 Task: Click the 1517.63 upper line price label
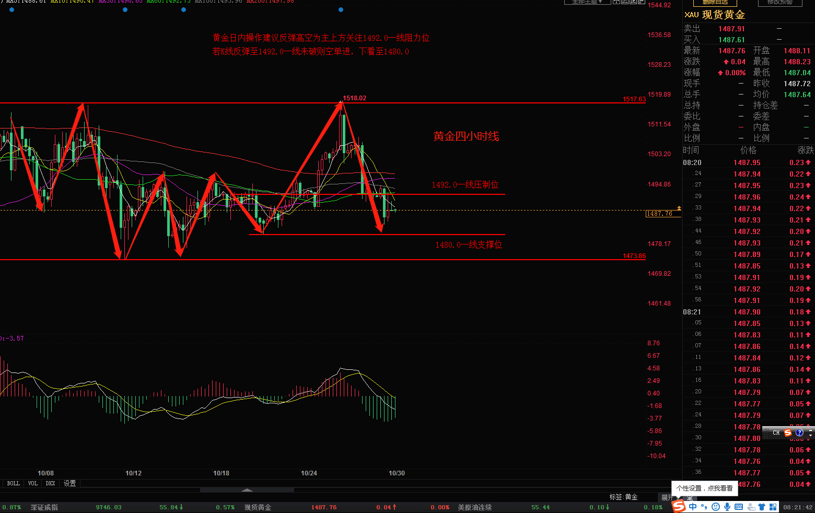634,99
